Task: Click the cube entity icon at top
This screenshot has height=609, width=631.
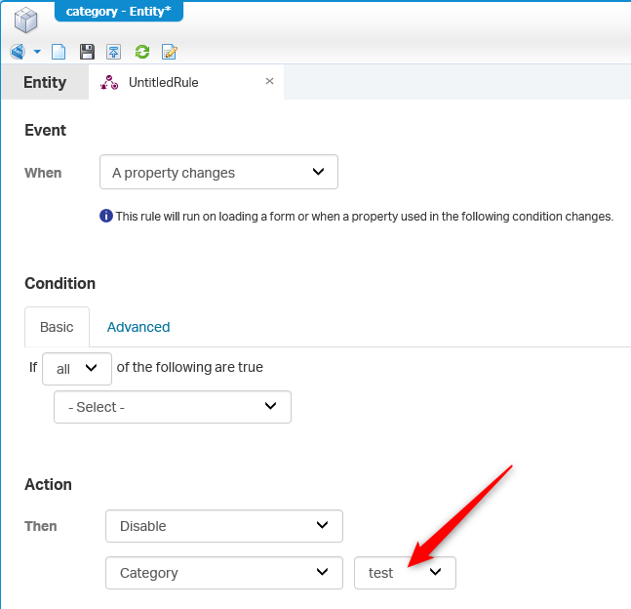Action: [25, 20]
